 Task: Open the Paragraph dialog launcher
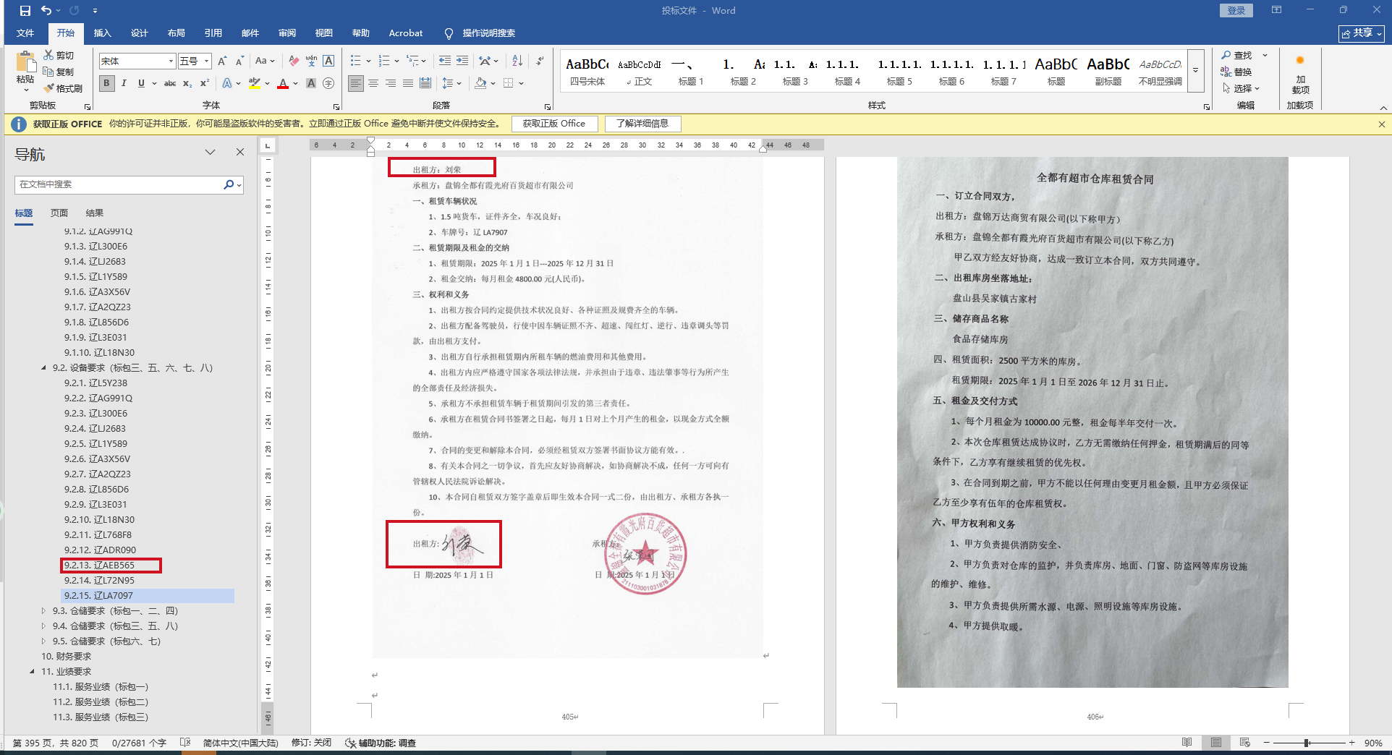547,106
